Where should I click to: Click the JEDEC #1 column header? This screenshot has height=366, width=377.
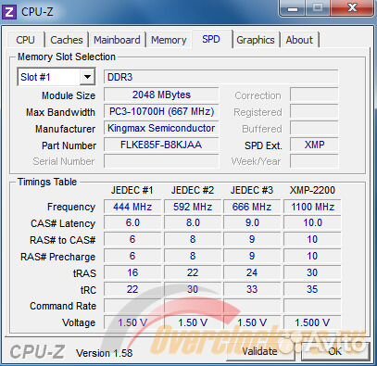point(132,190)
